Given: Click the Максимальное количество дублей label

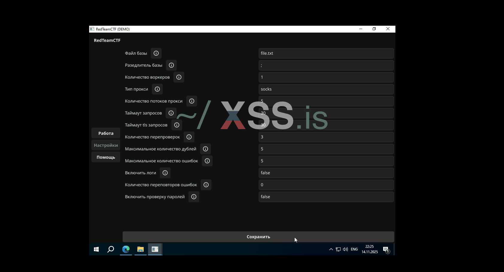Looking at the screenshot, I should click(x=161, y=149).
